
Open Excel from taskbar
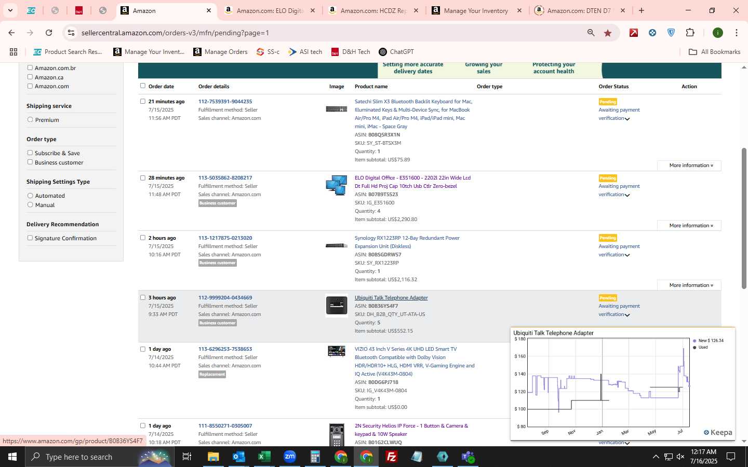click(264, 457)
